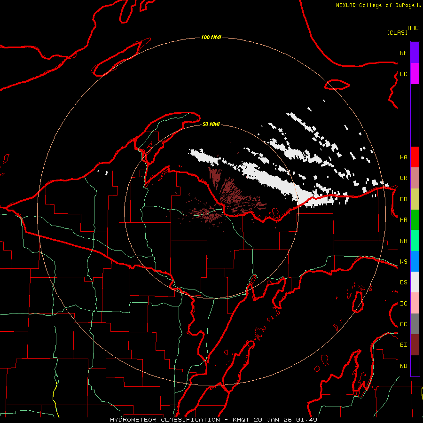Click the "IC" legend label
423x423 pixels.
pos(403,304)
